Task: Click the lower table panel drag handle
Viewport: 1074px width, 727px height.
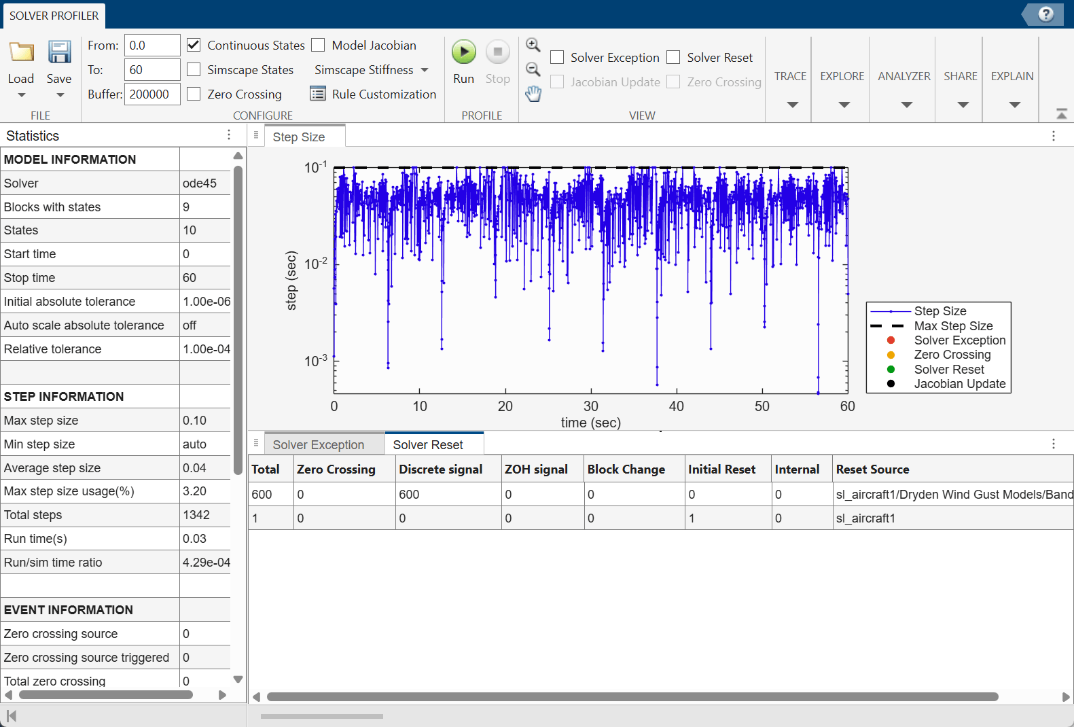Action: coord(256,442)
